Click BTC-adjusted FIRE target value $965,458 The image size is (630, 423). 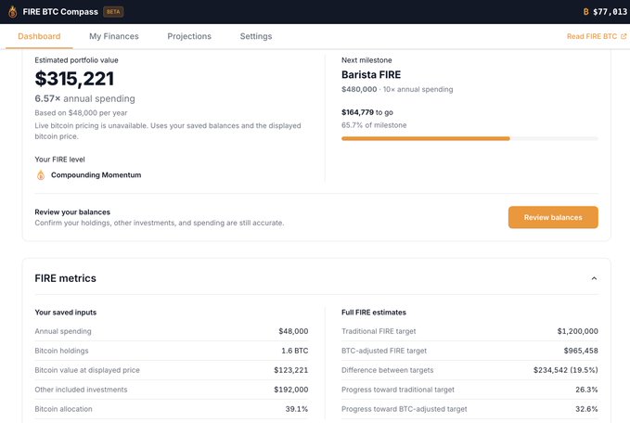coord(581,351)
